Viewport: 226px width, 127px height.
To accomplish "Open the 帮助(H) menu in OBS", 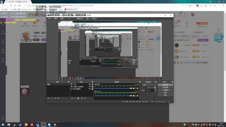I will (94, 19).
